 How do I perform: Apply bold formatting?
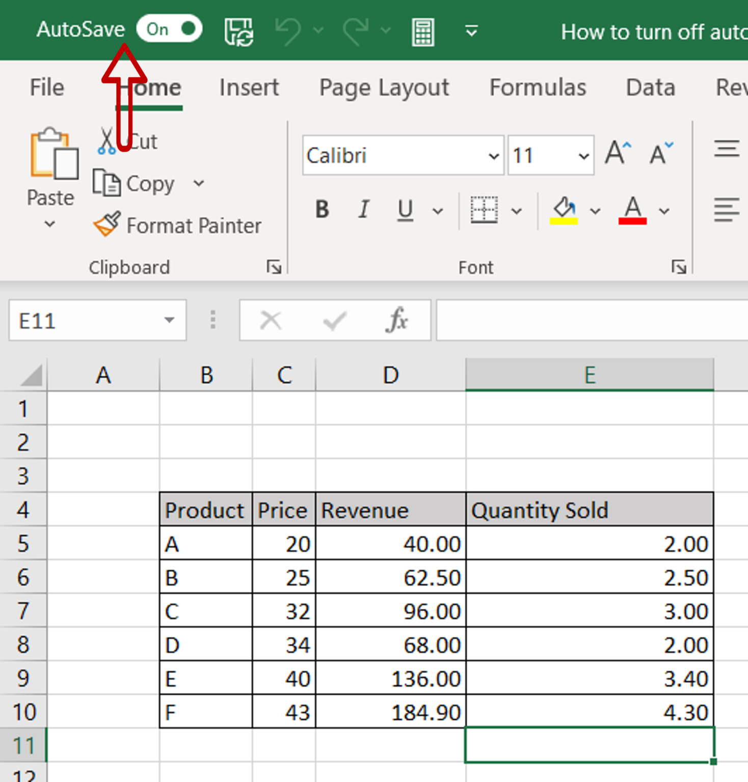click(322, 209)
